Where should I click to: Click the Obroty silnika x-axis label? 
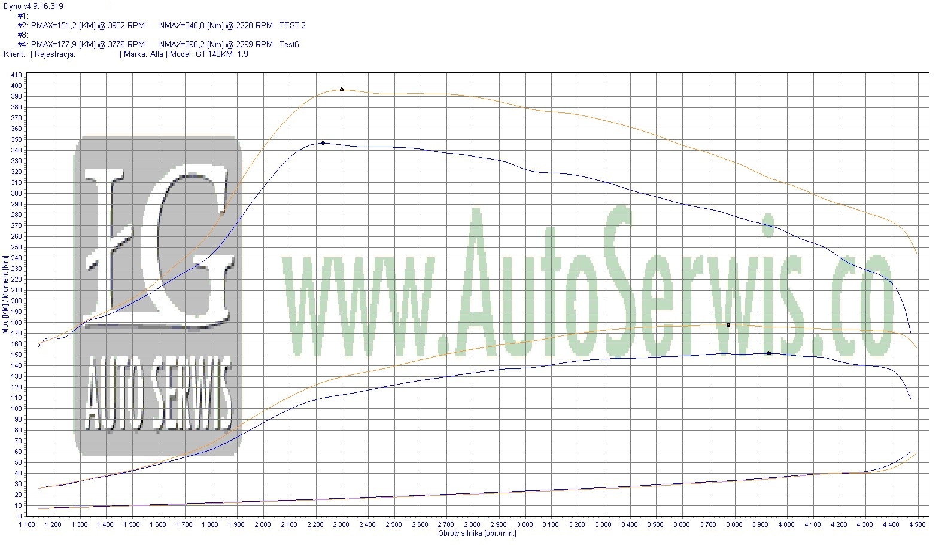click(x=477, y=533)
